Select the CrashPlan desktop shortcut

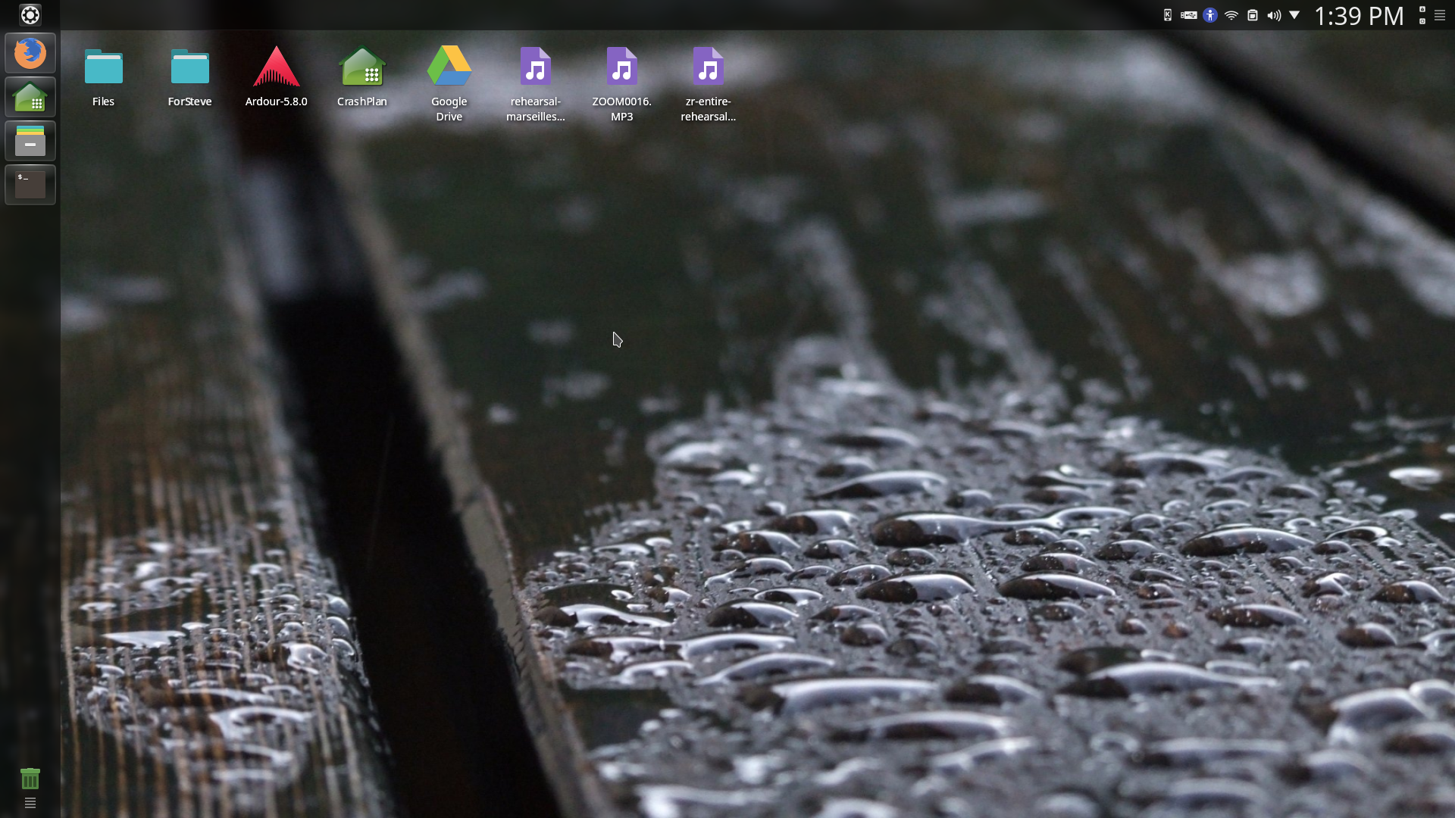point(362,77)
